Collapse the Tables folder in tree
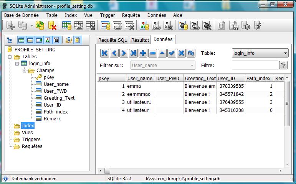 click(10, 57)
